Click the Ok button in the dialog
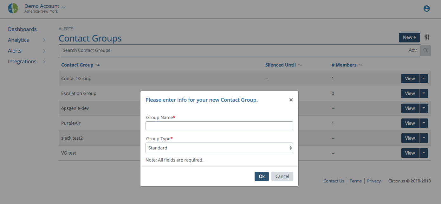 [x=262, y=176]
